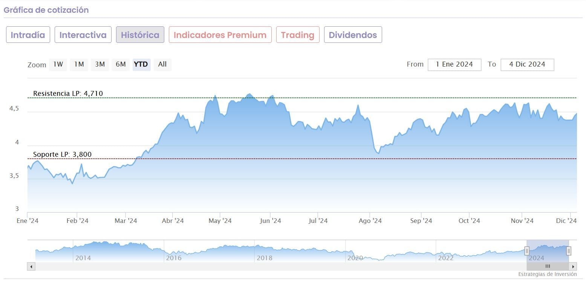The image size is (586, 294).
Task: Choose the 6M zoom option
Action: point(121,64)
